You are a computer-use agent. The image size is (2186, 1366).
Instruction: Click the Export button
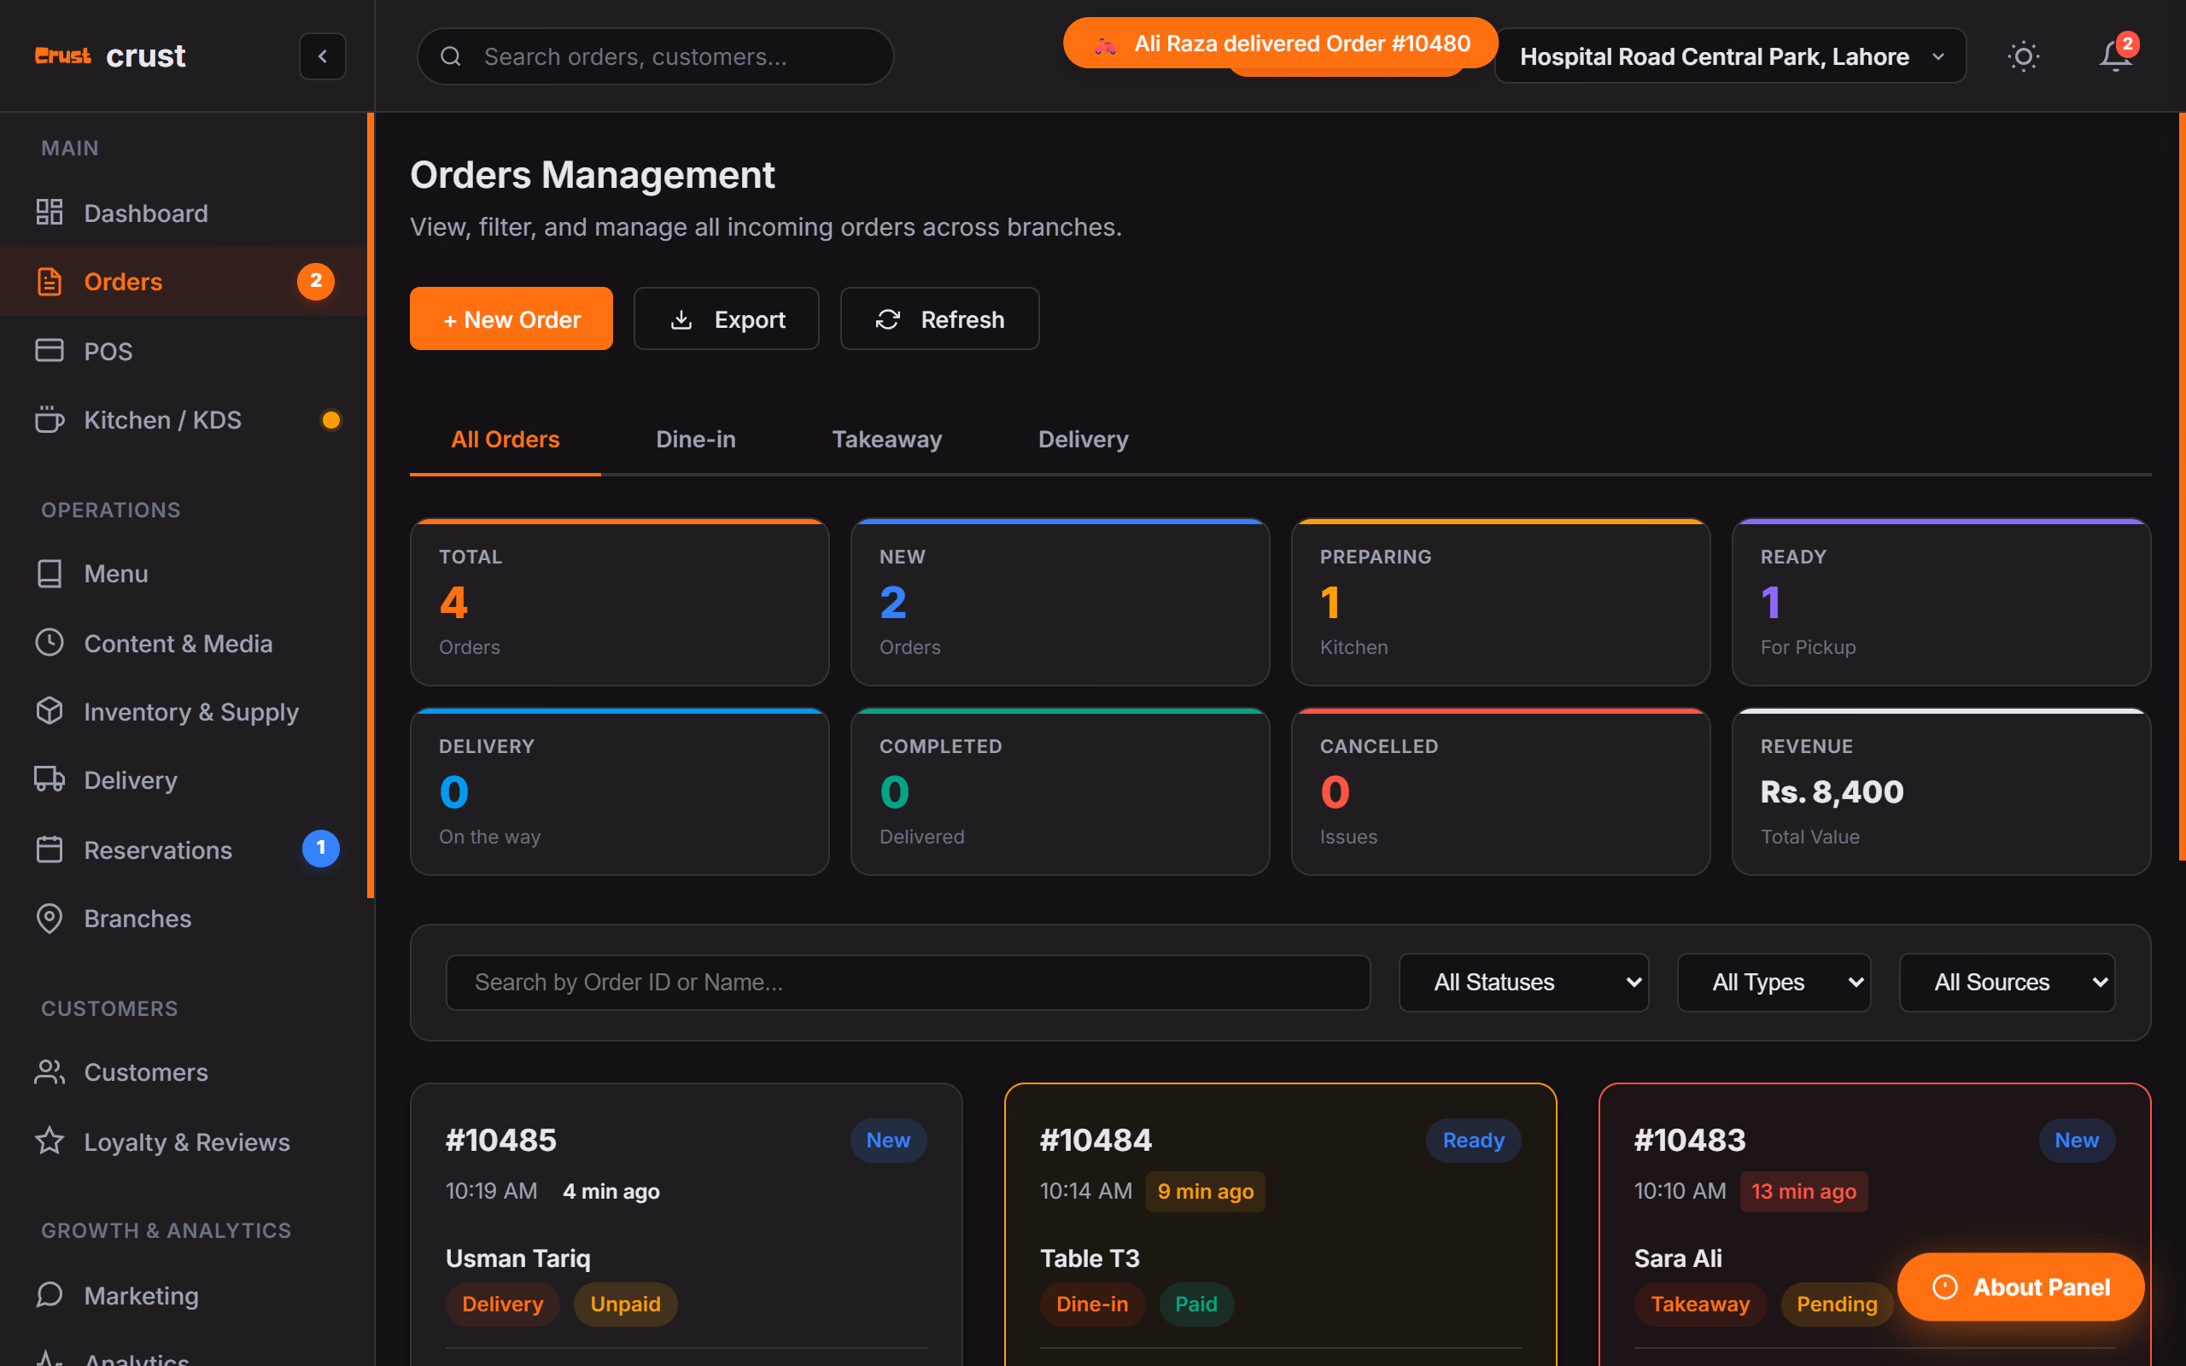coord(727,319)
